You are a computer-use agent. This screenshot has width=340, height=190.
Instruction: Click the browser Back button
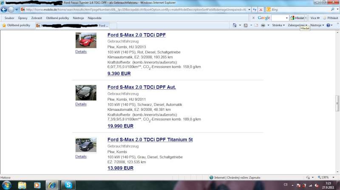[4, 9]
